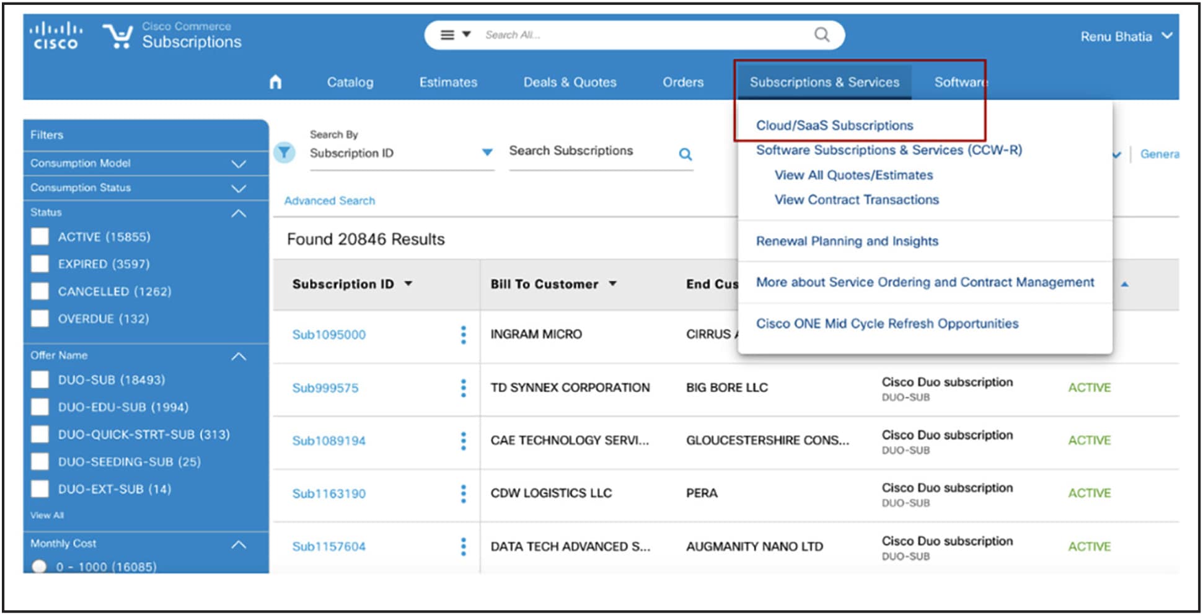Check the EXPIRED (3597) status filter
This screenshot has height=615, width=1203.
[x=40, y=264]
